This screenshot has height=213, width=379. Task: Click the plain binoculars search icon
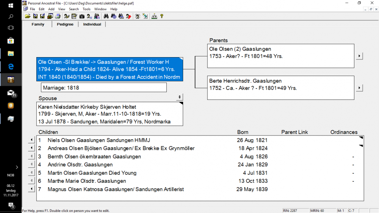pos(106,16)
